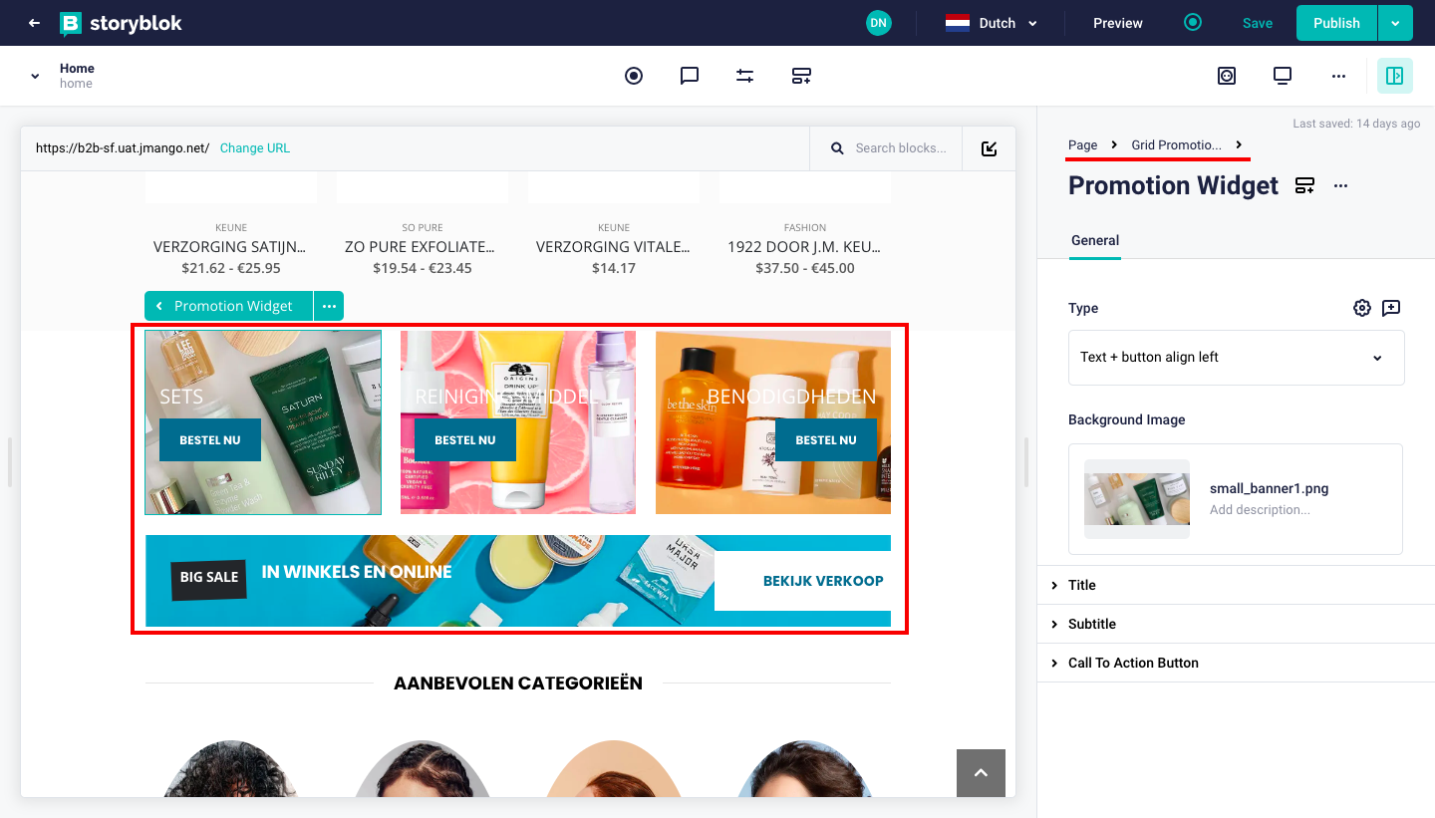Click the back arrow beside Storyblok logo
The height and width of the screenshot is (818, 1435).
[34, 23]
